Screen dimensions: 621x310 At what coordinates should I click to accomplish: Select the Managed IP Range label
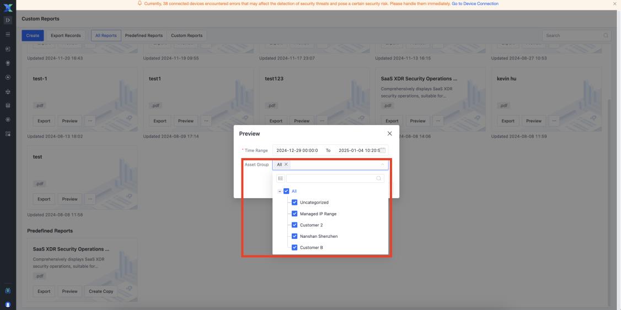318,214
